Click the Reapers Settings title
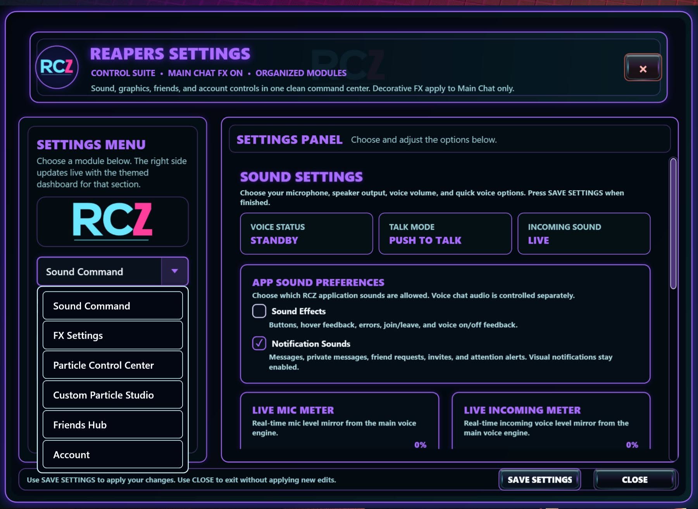Screen dimensions: 698x509 pos(170,54)
